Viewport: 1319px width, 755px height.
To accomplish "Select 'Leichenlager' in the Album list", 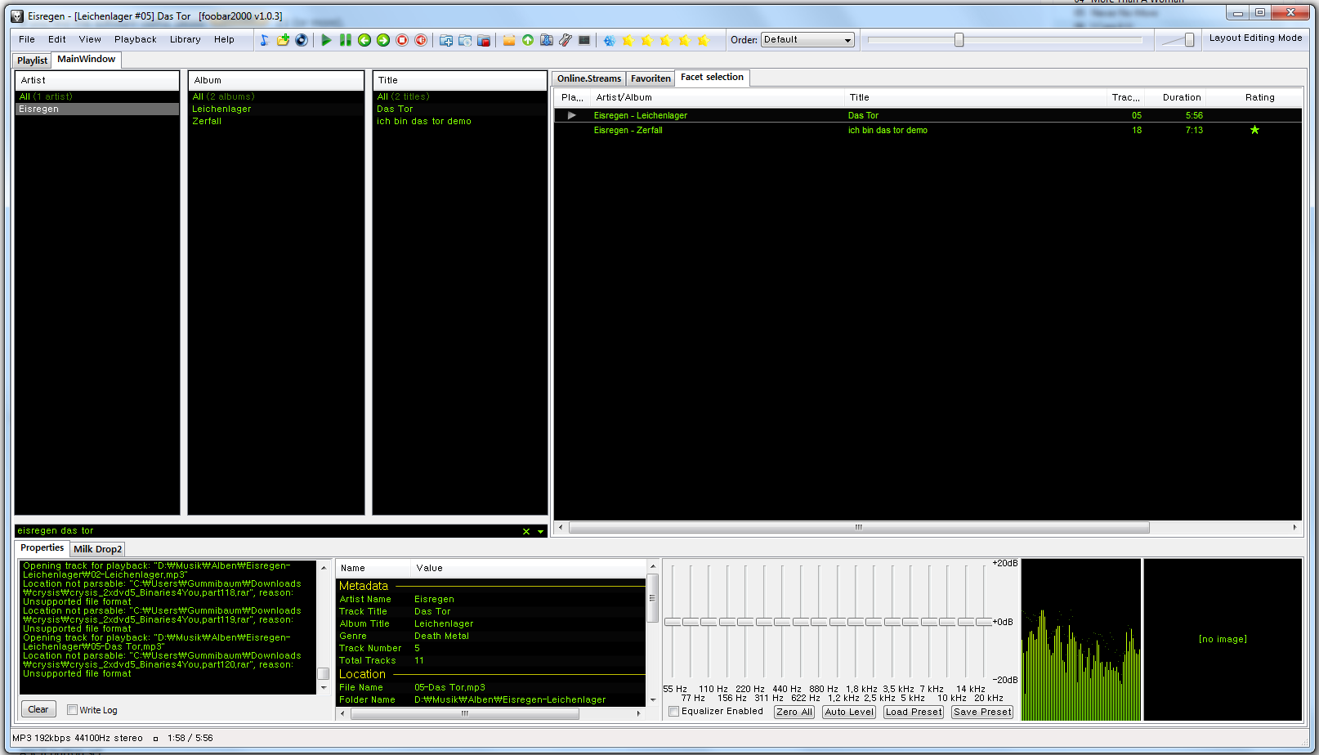I will click(x=276, y=109).
